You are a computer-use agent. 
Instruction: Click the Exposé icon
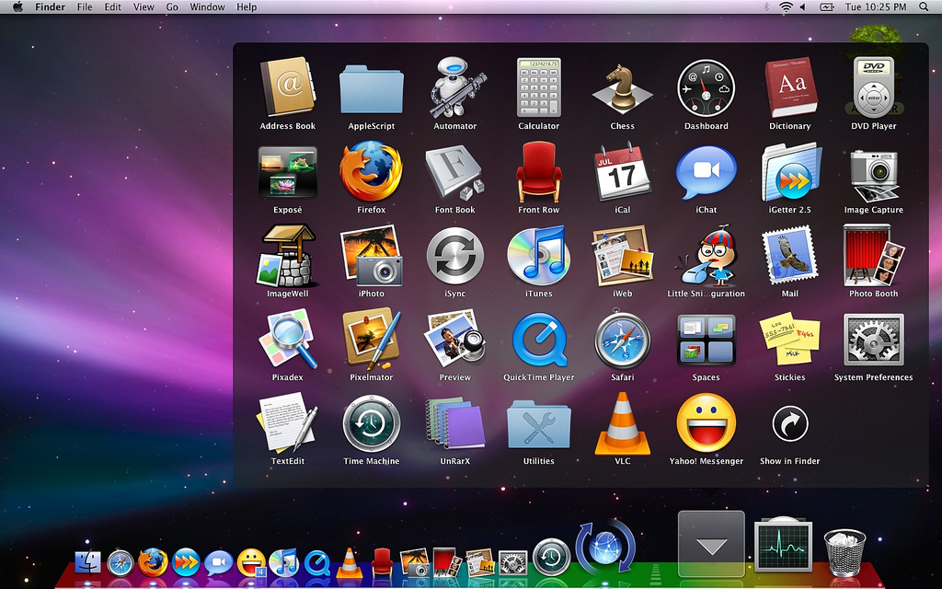pyautogui.click(x=287, y=172)
